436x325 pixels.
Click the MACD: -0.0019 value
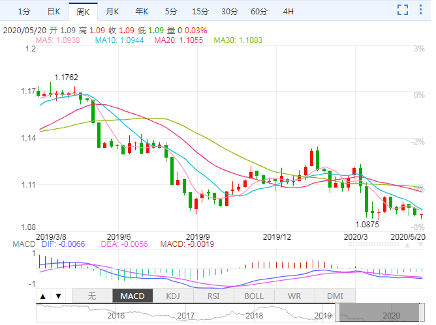point(187,244)
